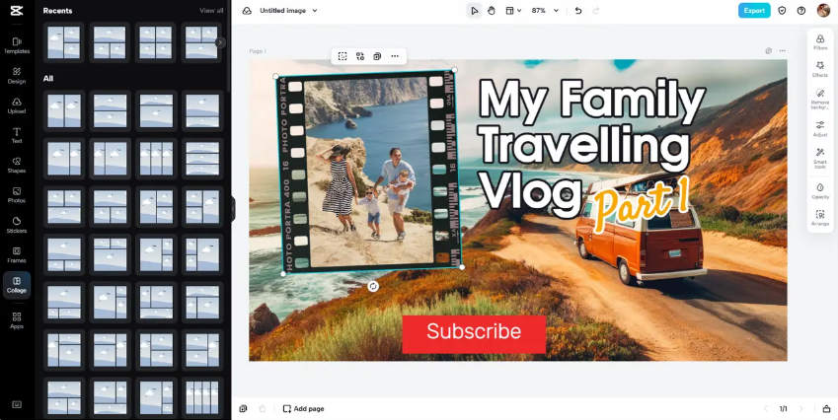The image size is (838, 420).
Task: Click the cloud save status icon
Action: 247,11
